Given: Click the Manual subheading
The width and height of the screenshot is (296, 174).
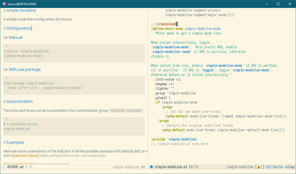Looking at the screenshot, I should [x=16, y=37].
